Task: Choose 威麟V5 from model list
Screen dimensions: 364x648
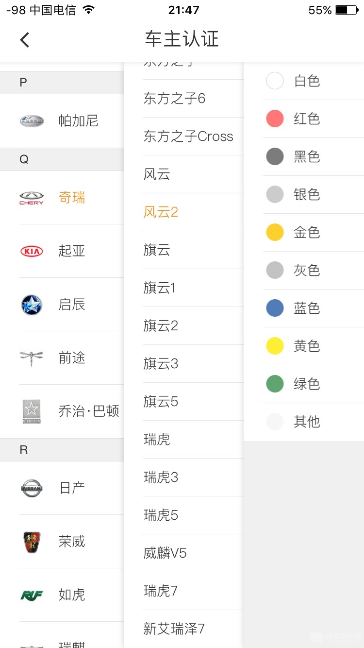Action: pos(183,553)
